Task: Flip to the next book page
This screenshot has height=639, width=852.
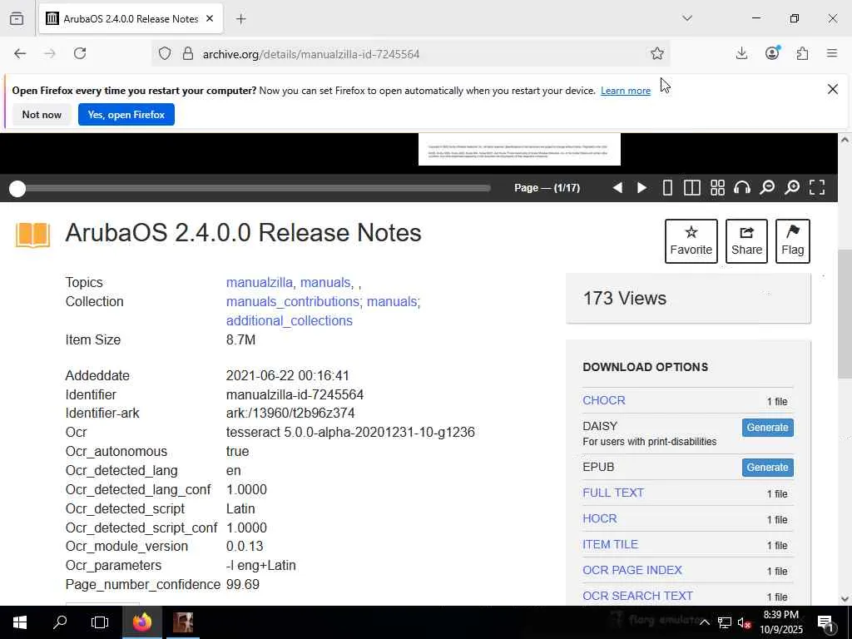Action: pyautogui.click(x=641, y=188)
